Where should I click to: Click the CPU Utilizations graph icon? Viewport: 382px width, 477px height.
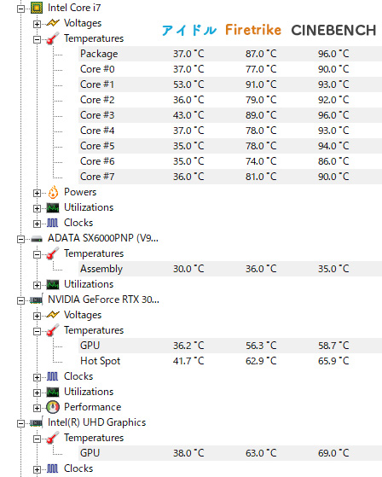point(53,207)
